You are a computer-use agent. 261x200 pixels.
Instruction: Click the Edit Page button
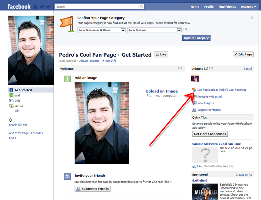pos(243,54)
